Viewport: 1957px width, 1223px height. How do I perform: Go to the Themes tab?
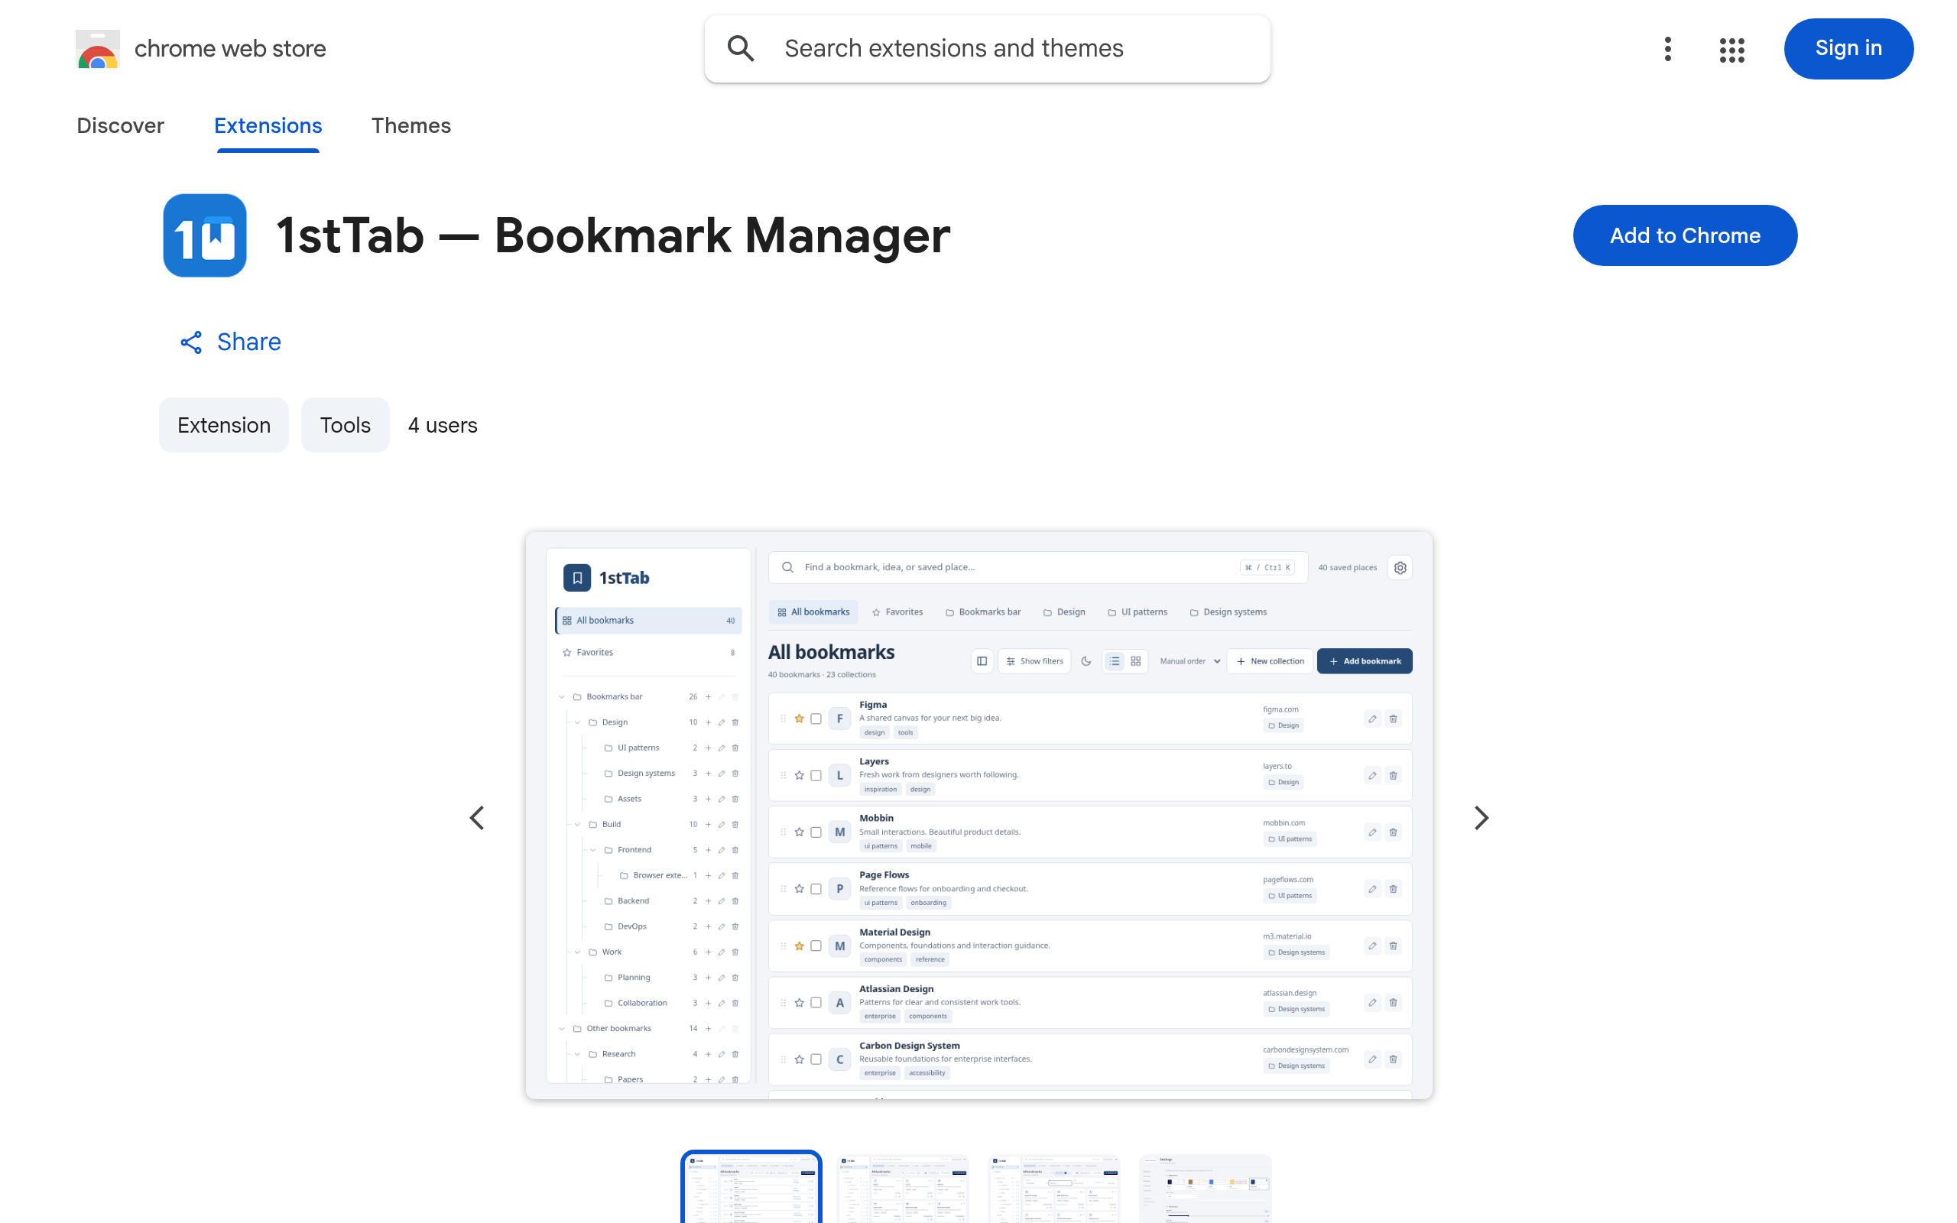click(x=411, y=125)
